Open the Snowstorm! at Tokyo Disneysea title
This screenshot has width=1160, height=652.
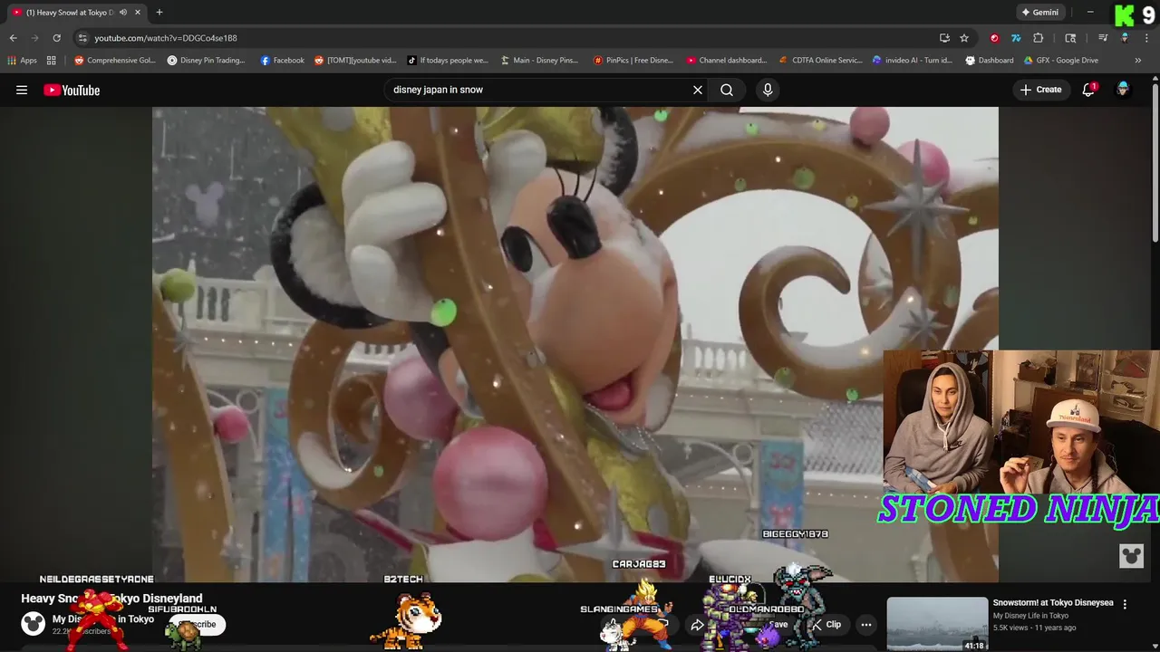pyautogui.click(x=1053, y=603)
